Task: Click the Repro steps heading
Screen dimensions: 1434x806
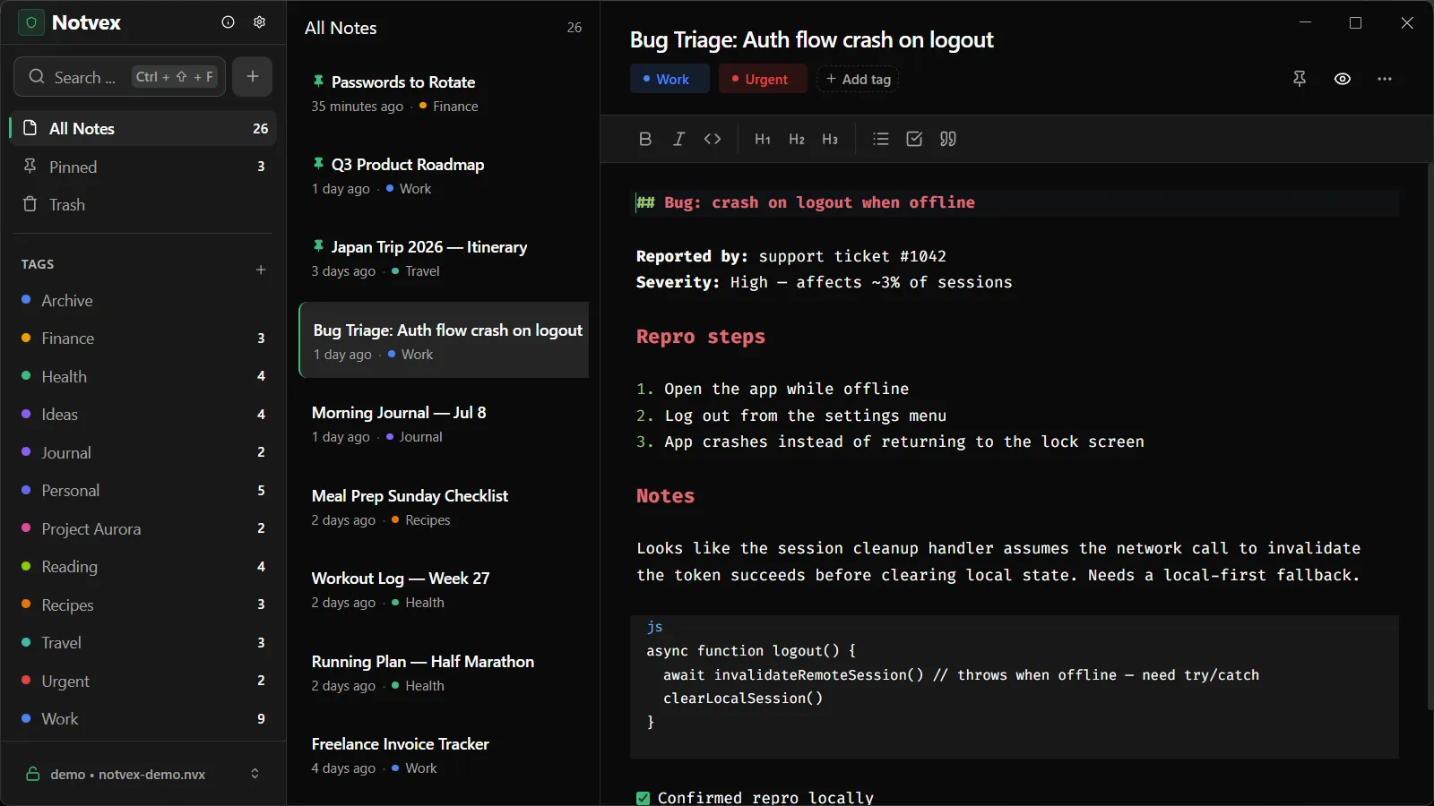Action: (701, 337)
